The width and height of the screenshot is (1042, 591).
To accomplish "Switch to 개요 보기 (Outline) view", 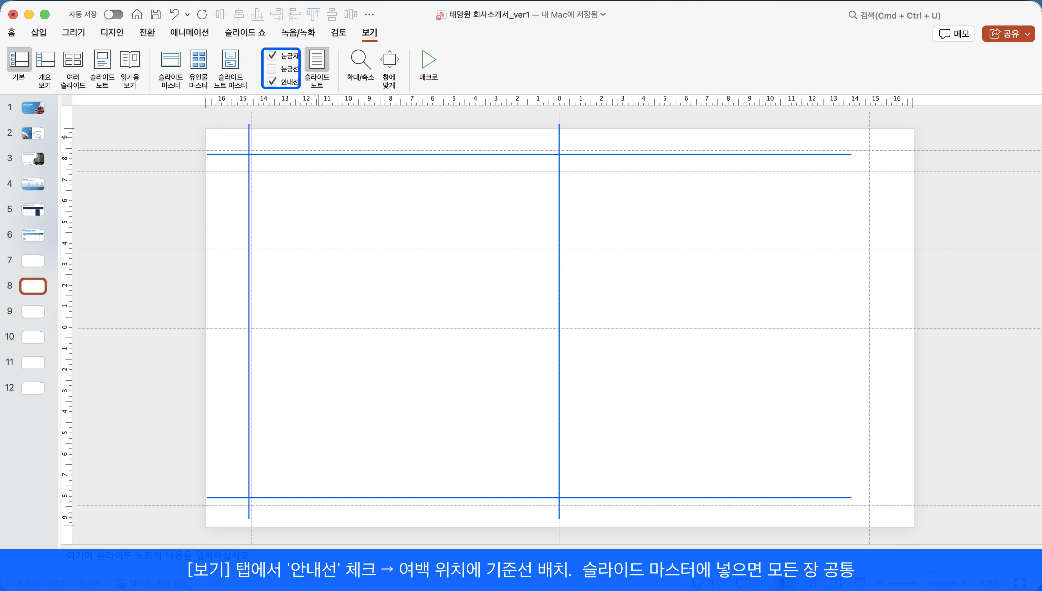I will [x=45, y=70].
